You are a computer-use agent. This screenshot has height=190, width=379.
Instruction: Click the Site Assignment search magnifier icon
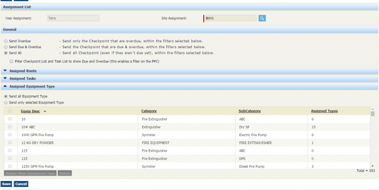(262, 18)
